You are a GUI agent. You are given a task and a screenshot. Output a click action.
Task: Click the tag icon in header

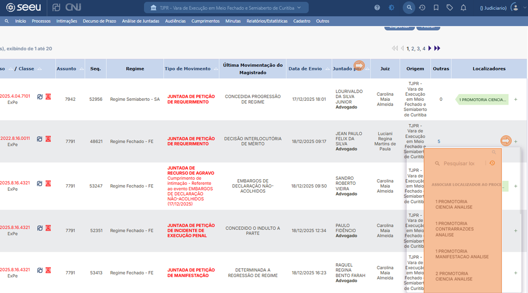click(450, 8)
